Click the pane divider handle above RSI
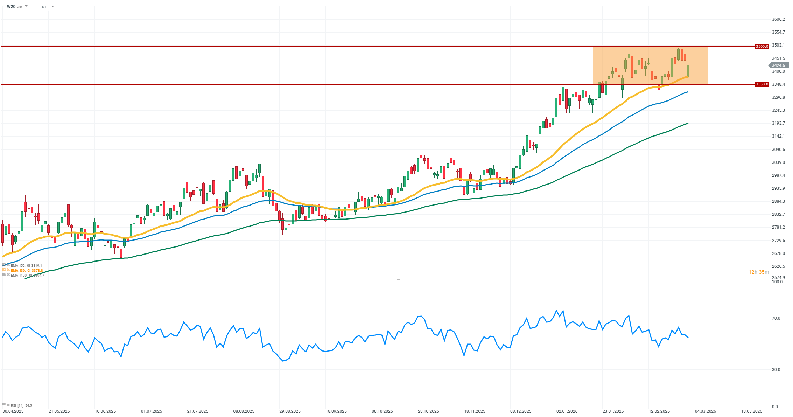793x417 pixels. (x=398, y=279)
